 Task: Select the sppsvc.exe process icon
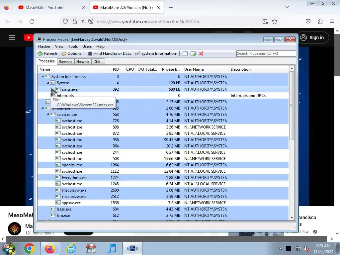(x=58, y=203)
